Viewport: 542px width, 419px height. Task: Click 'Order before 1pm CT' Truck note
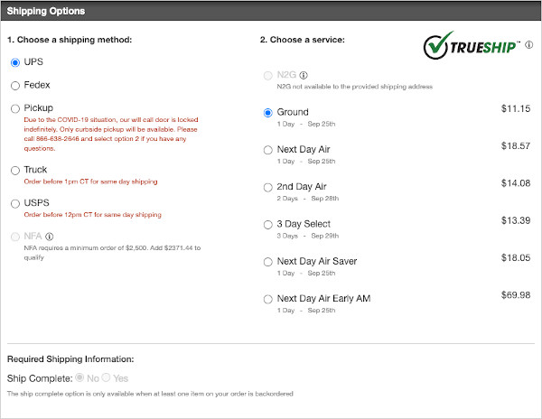pos(90,182)
